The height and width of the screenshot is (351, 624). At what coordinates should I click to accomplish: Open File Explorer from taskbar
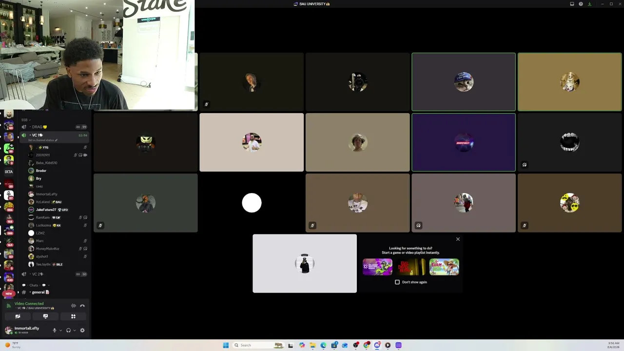point(312,345)
